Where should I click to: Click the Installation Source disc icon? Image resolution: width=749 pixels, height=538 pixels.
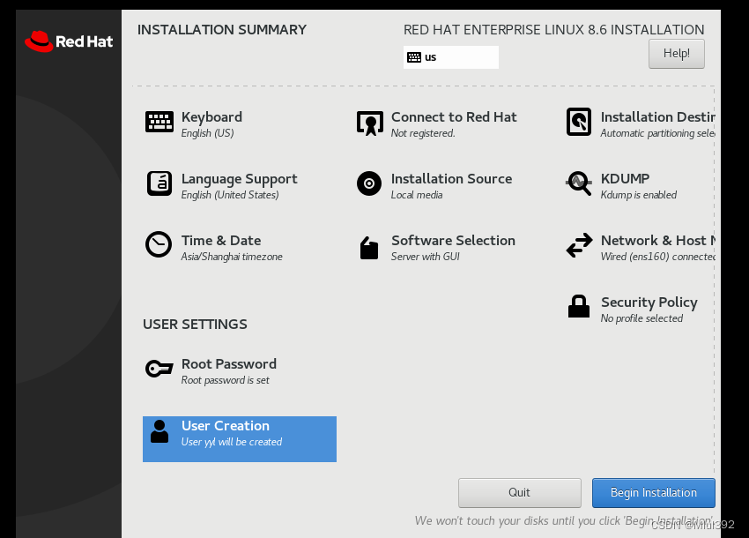(x=369, y=184)
